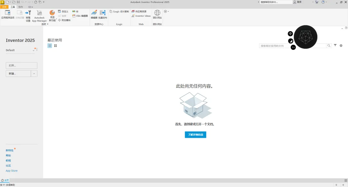348x187 pixels.
Task: Open Inventor Ideas in Web panel
Action: point(141,16)
